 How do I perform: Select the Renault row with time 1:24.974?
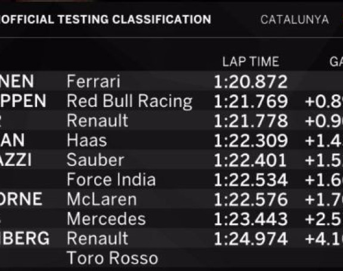click(172, 238)
